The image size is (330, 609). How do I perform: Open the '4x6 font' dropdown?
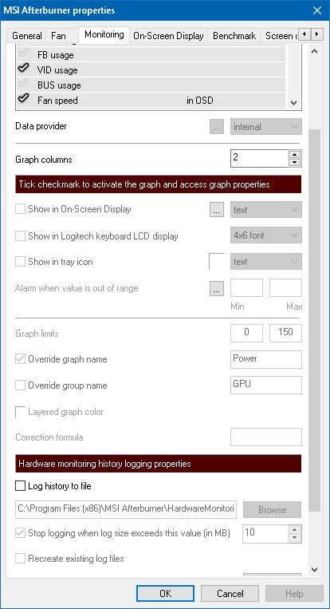point(266,235)
